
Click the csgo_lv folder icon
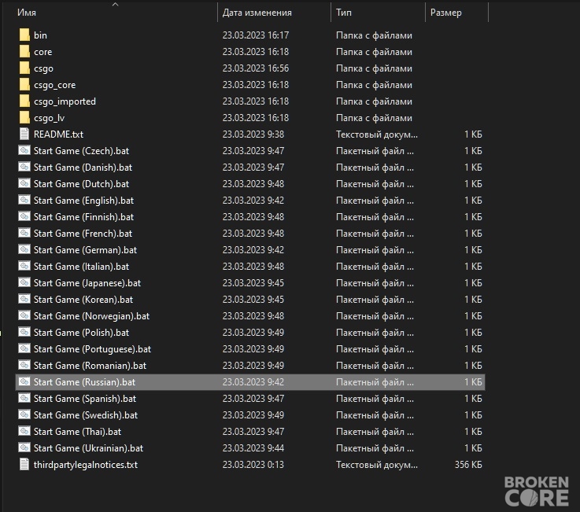[24, 118]
